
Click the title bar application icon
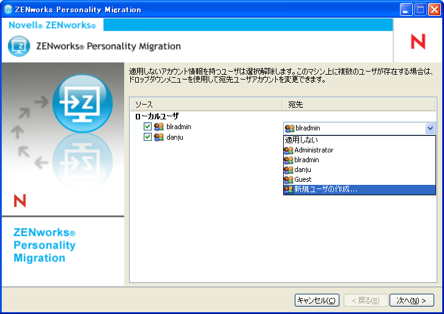[x=8, y=9]
